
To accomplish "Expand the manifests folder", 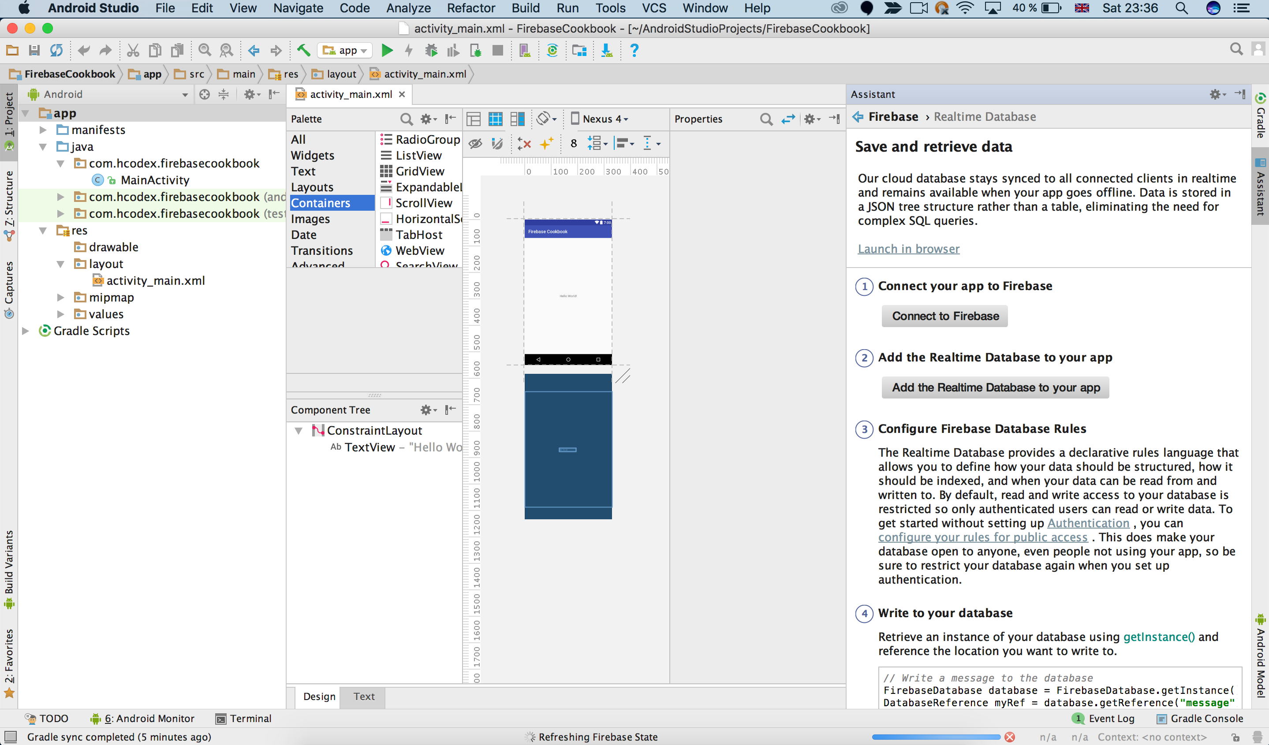I will point(43,130).
